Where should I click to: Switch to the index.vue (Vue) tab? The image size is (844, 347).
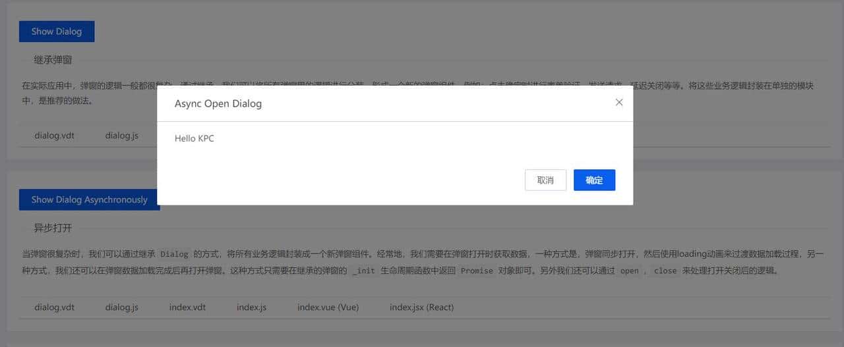point(328,307)
